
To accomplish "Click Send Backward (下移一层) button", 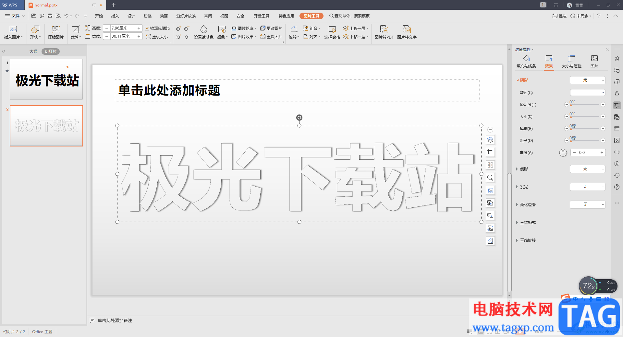I will click(x=356, y=37).
